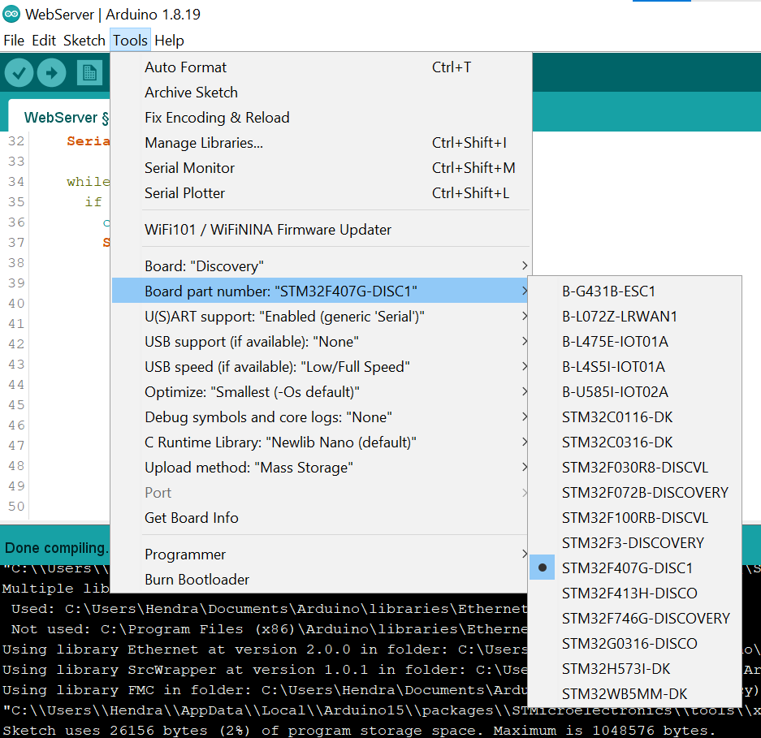Click 'Sketch uses 26156 bytes' console line
Image resolution: width=761 pixels, height=738 pixels.
(x=358, y=730)
